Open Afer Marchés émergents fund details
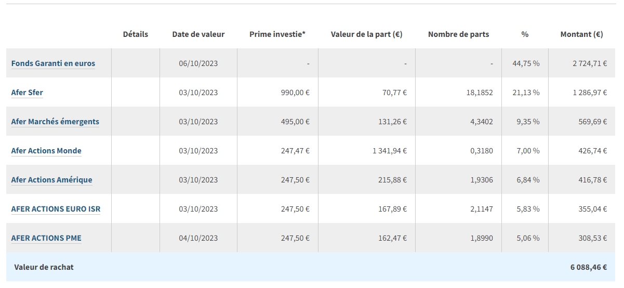624x288 pixels. click(x=55, y=122)
